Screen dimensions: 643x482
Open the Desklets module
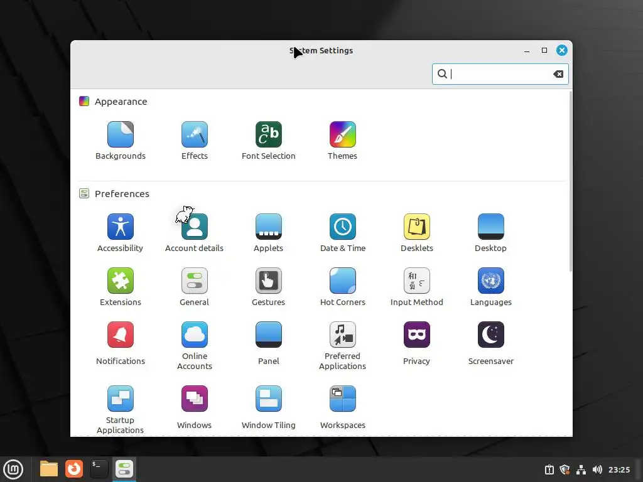point(417,232)
